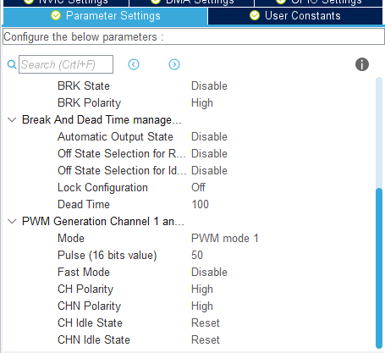This screenshot has height=353, width=385.
Task: Change the Lock Configuration Off value
Action: tap(198, 187)
